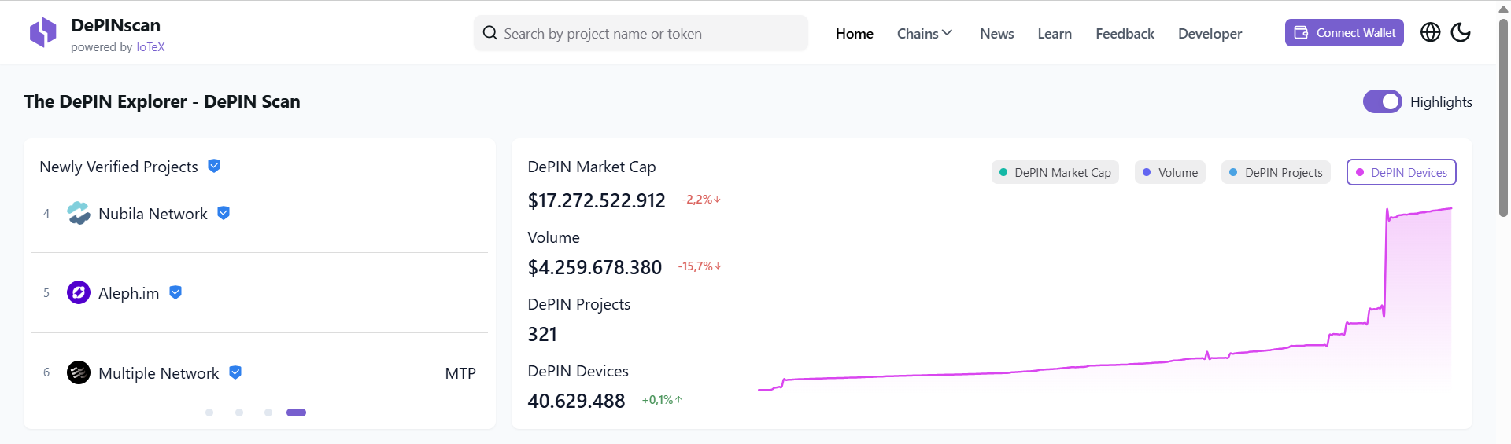Click the MTP token label
The height and width of the screenshot is (444, 1511).
[460, 373]
